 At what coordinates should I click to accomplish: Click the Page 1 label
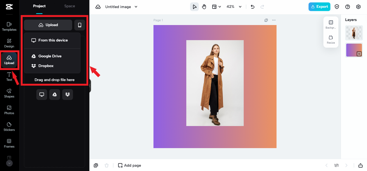click(x=158, y=20)
